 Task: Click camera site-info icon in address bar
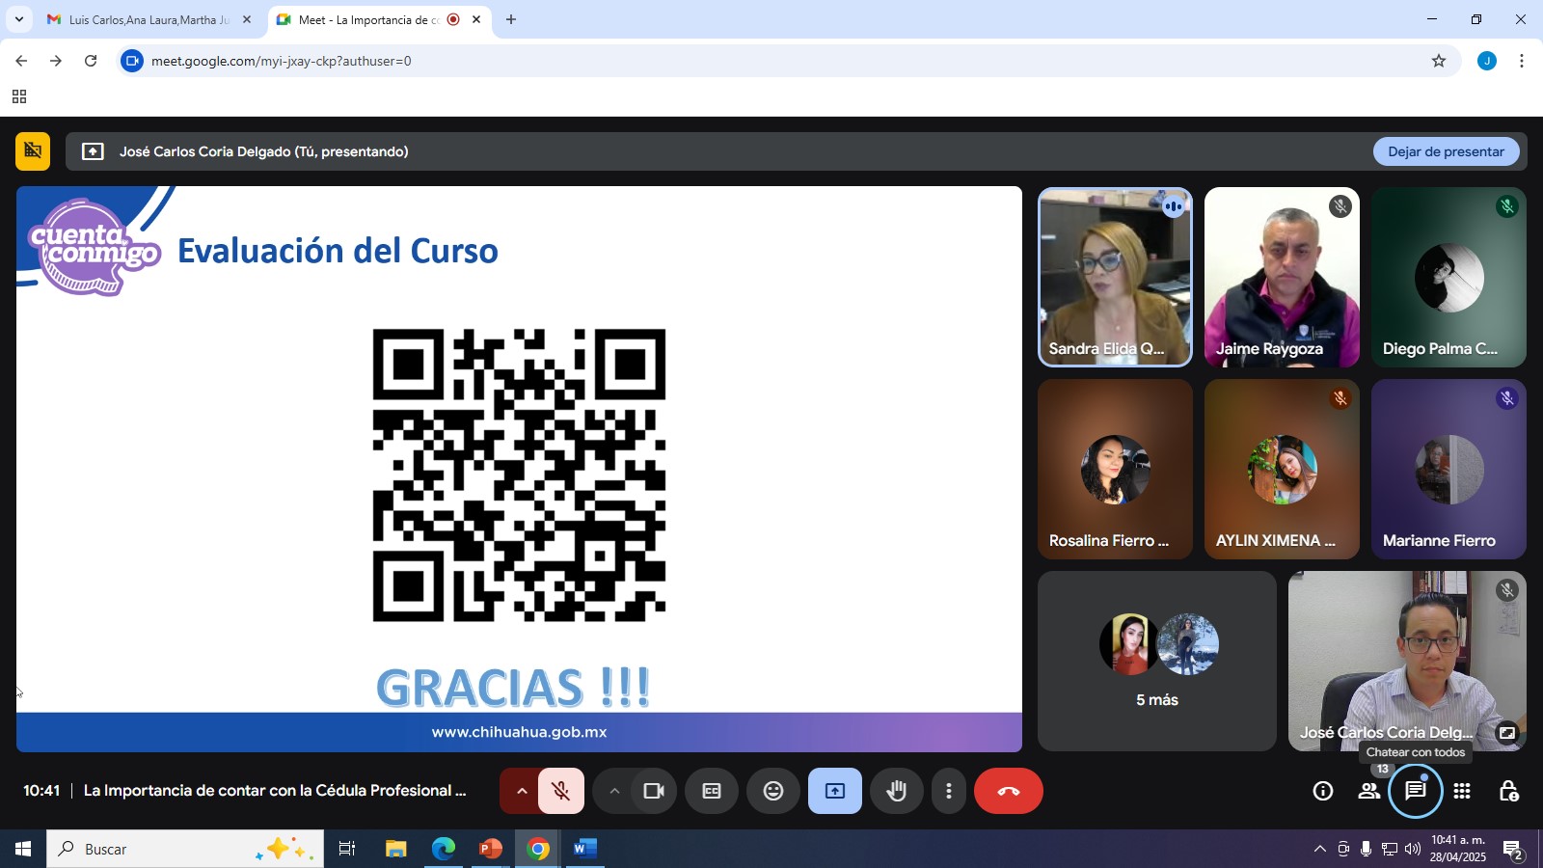(132, 61)
